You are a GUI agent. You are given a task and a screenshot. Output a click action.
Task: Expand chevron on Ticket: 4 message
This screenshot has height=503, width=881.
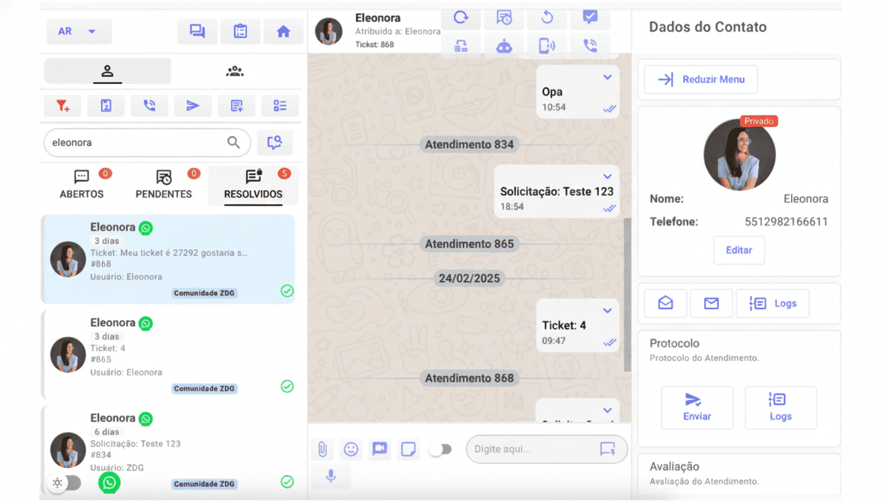tap(608, 310)
